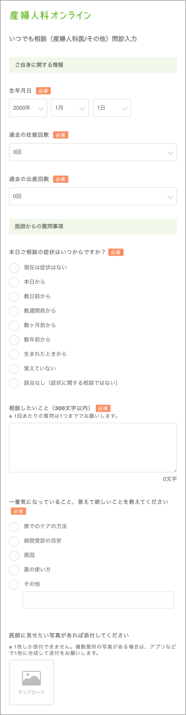Expand the 過去の妊娠回数 dropdown

coord(93,152)
